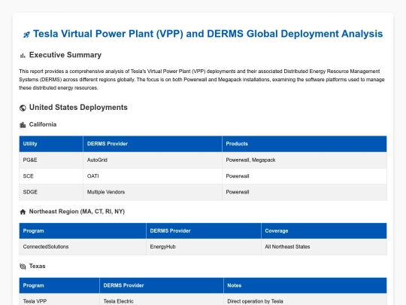Select the SDGE cell
406x305 pixels.
[x=51, y=192]
